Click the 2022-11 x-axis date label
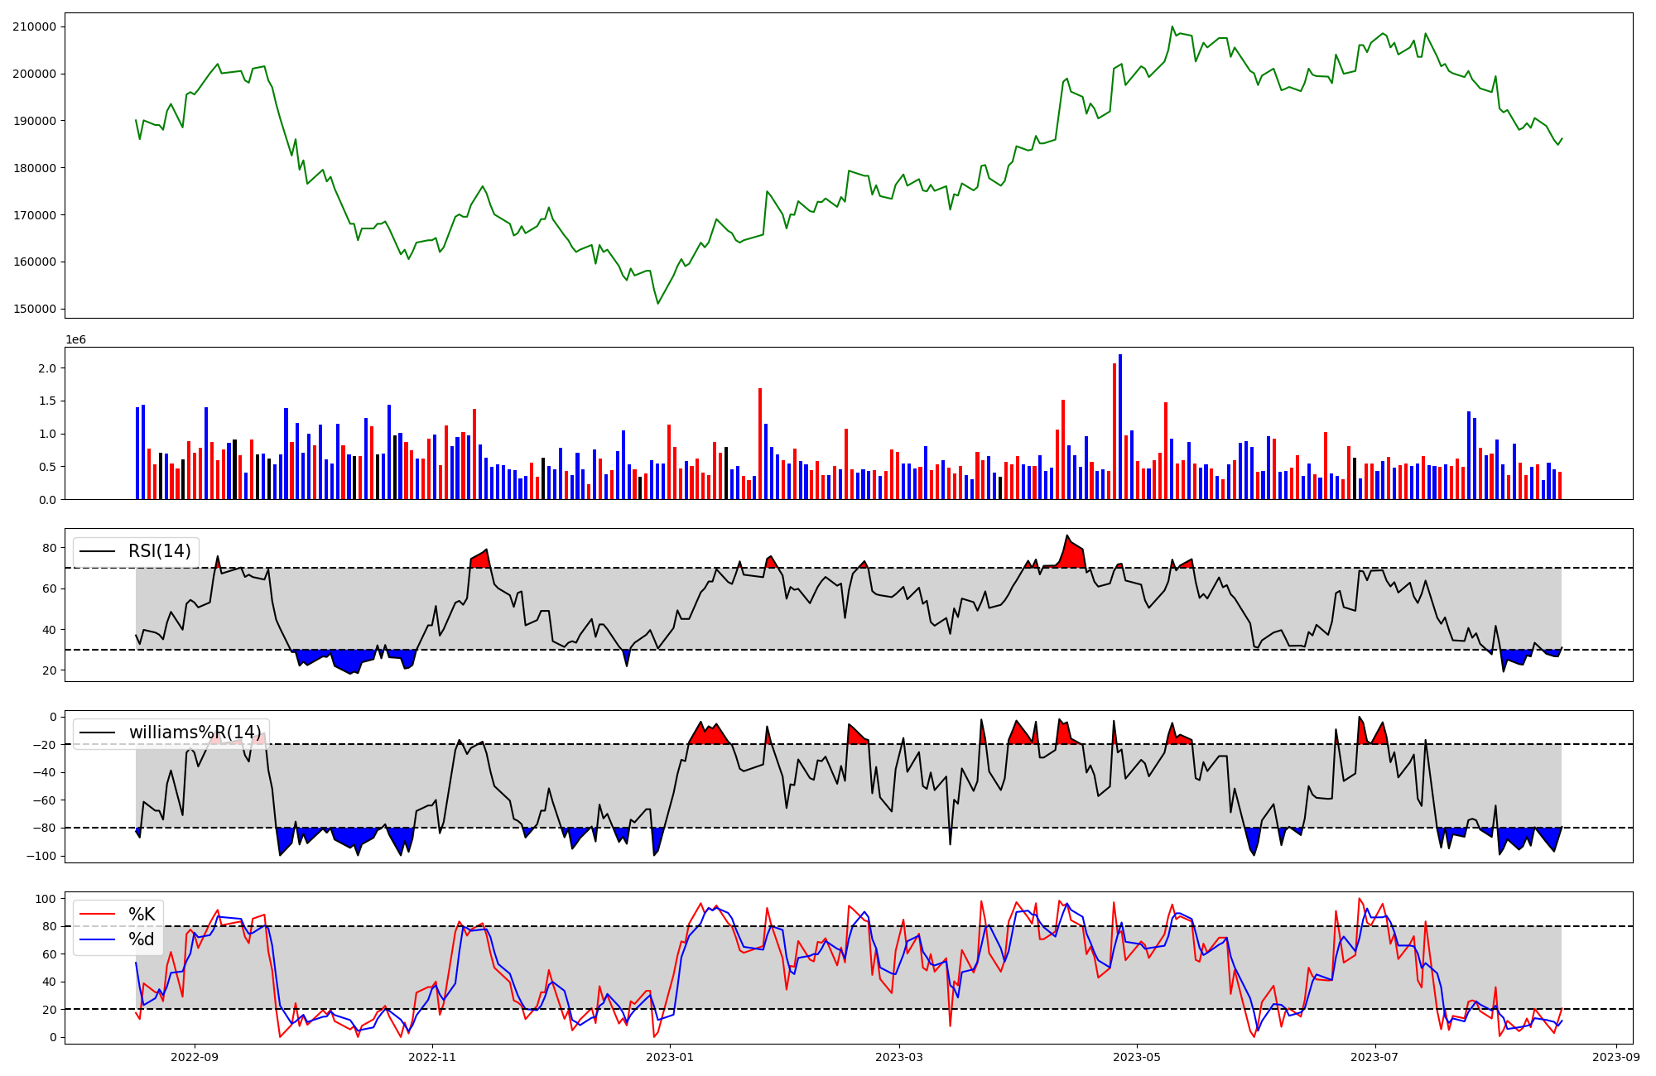This screenshot has width=1656, height=1076. (432, 1057)
